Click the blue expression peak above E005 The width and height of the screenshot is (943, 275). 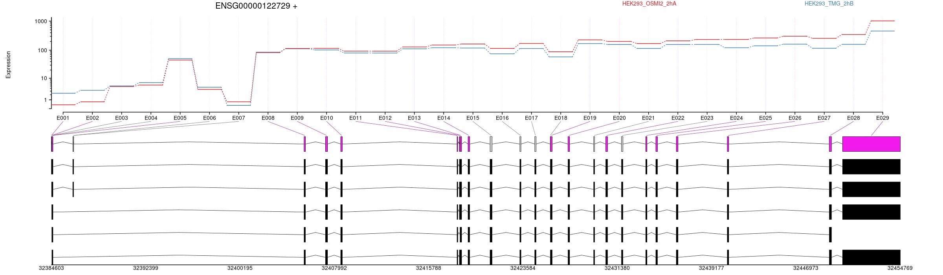180,59
